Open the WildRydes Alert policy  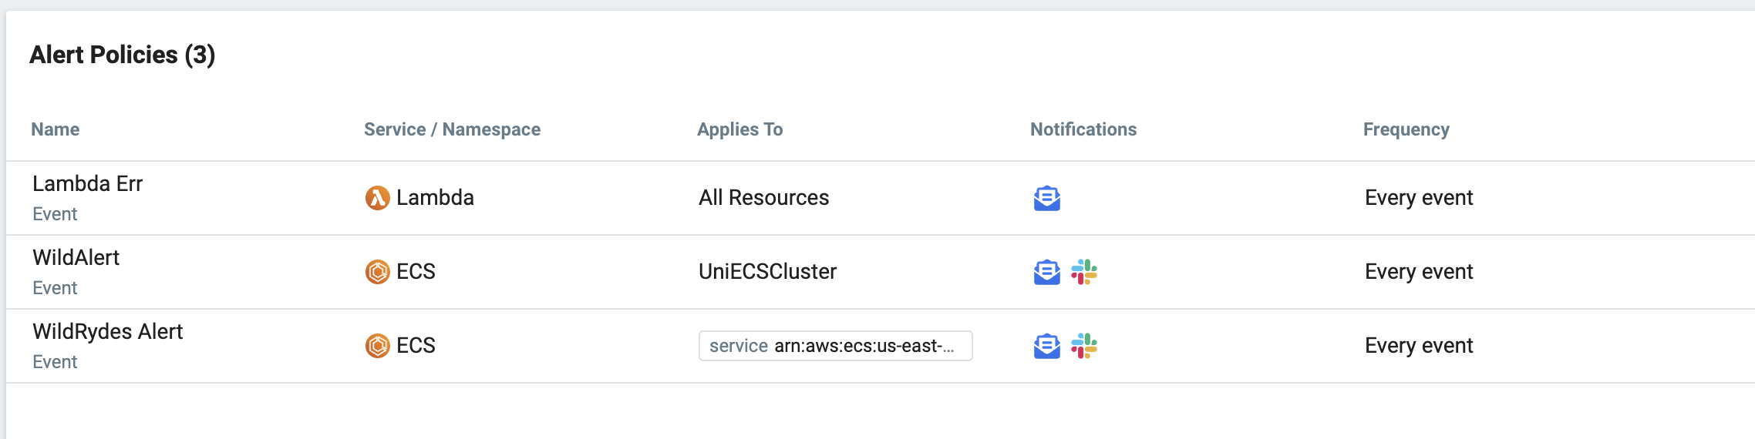pyautogui.click(x=107, y=332)
